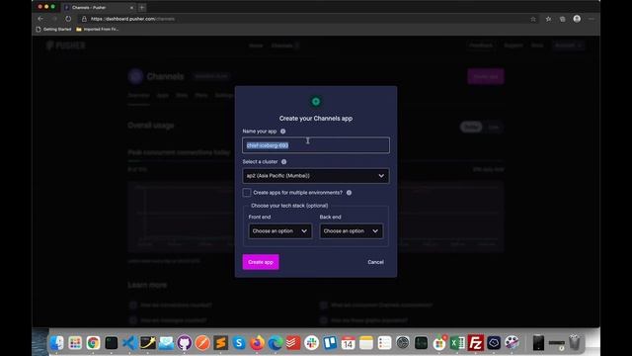Screen dimensions: 632x356
Task: Open the browser collections icon
Action: click(x=562, y=19)
